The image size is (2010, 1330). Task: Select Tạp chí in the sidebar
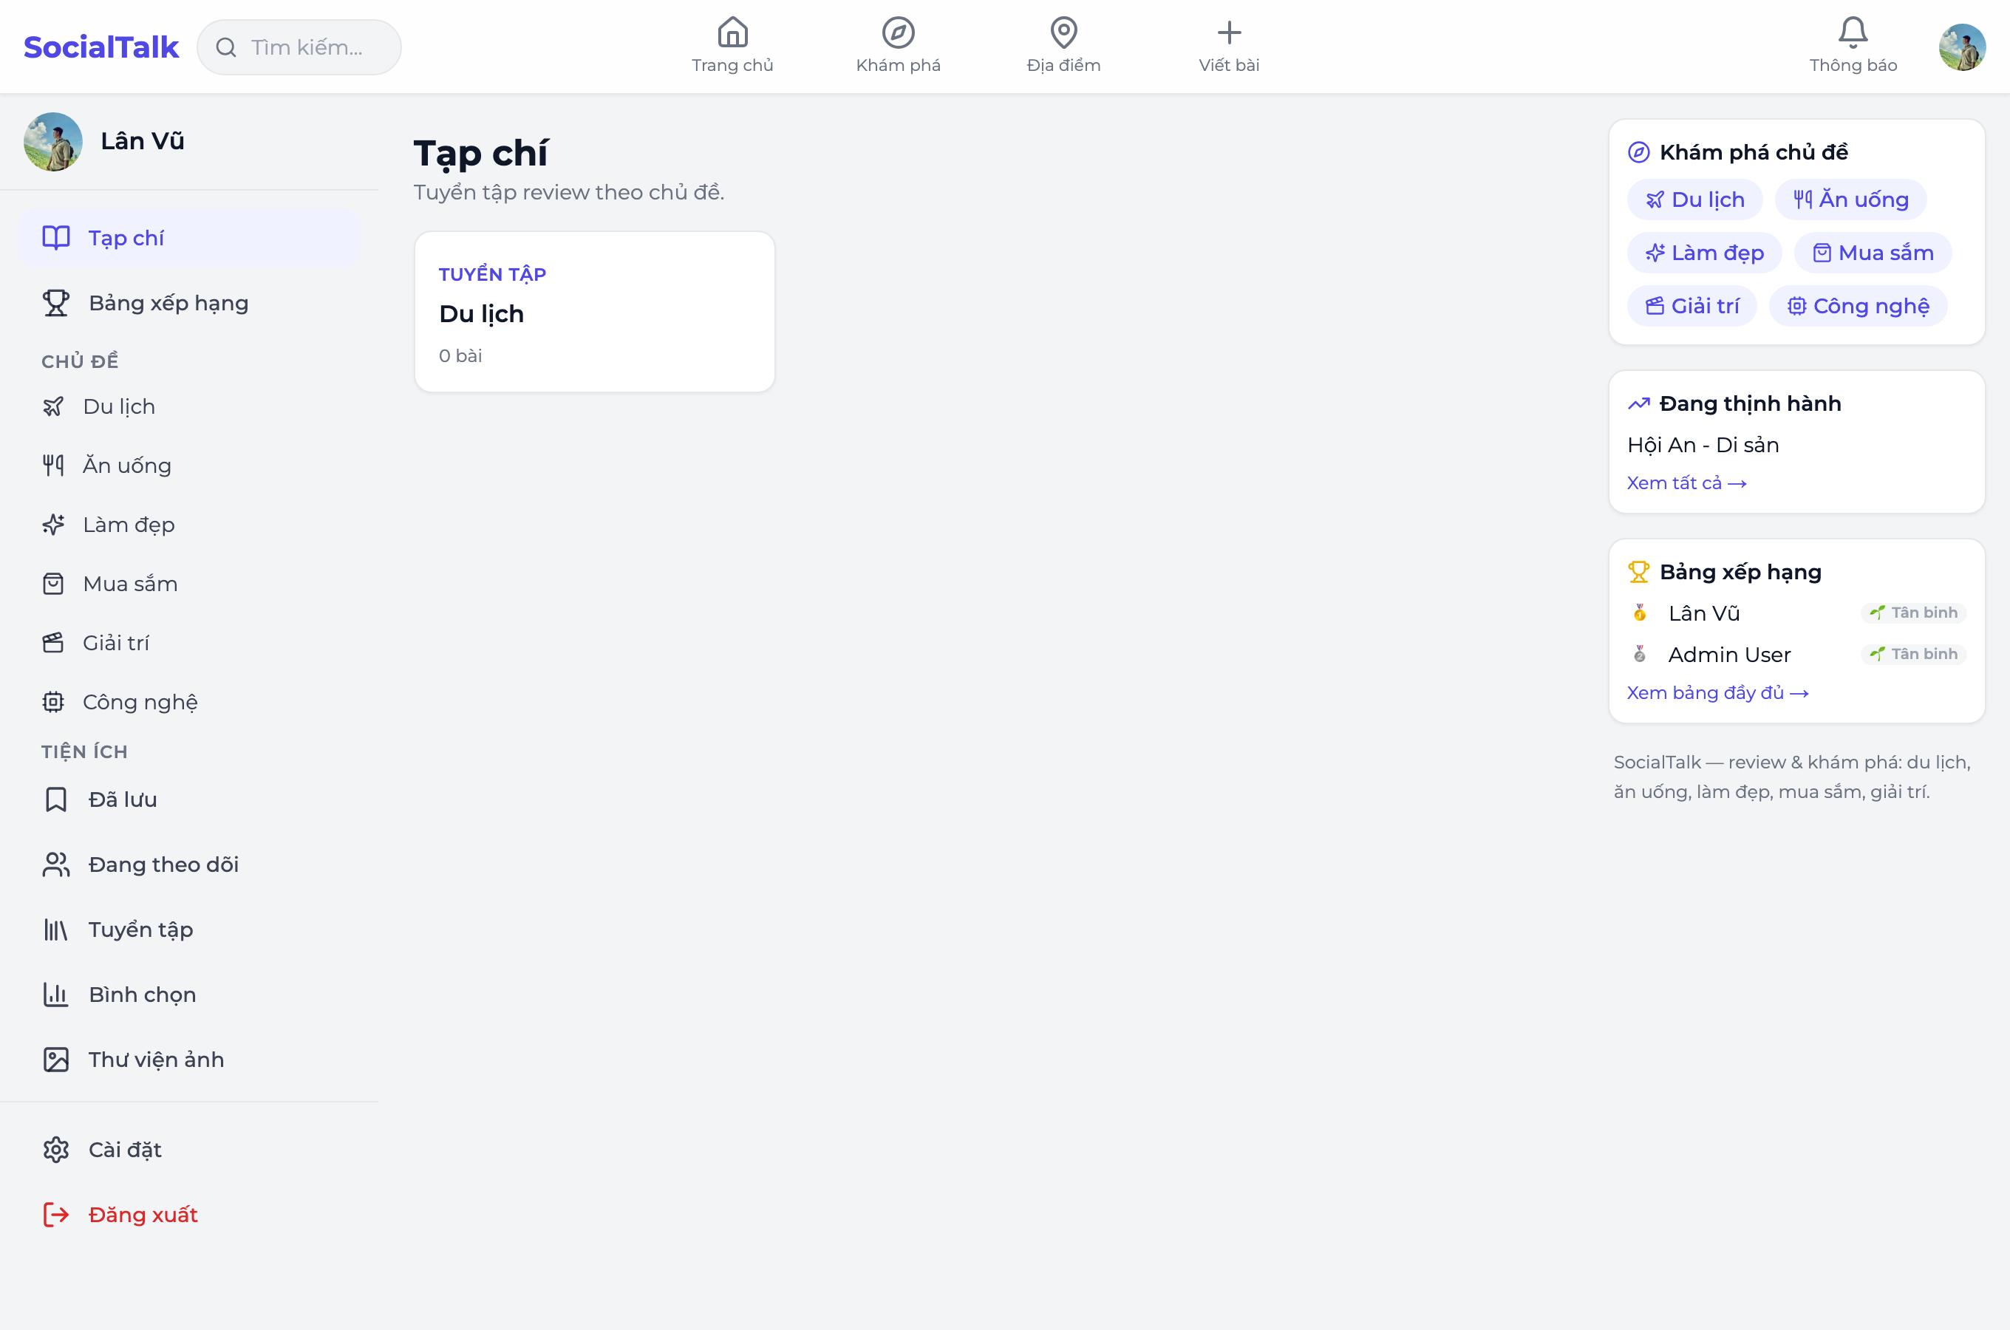coord(189,237)
